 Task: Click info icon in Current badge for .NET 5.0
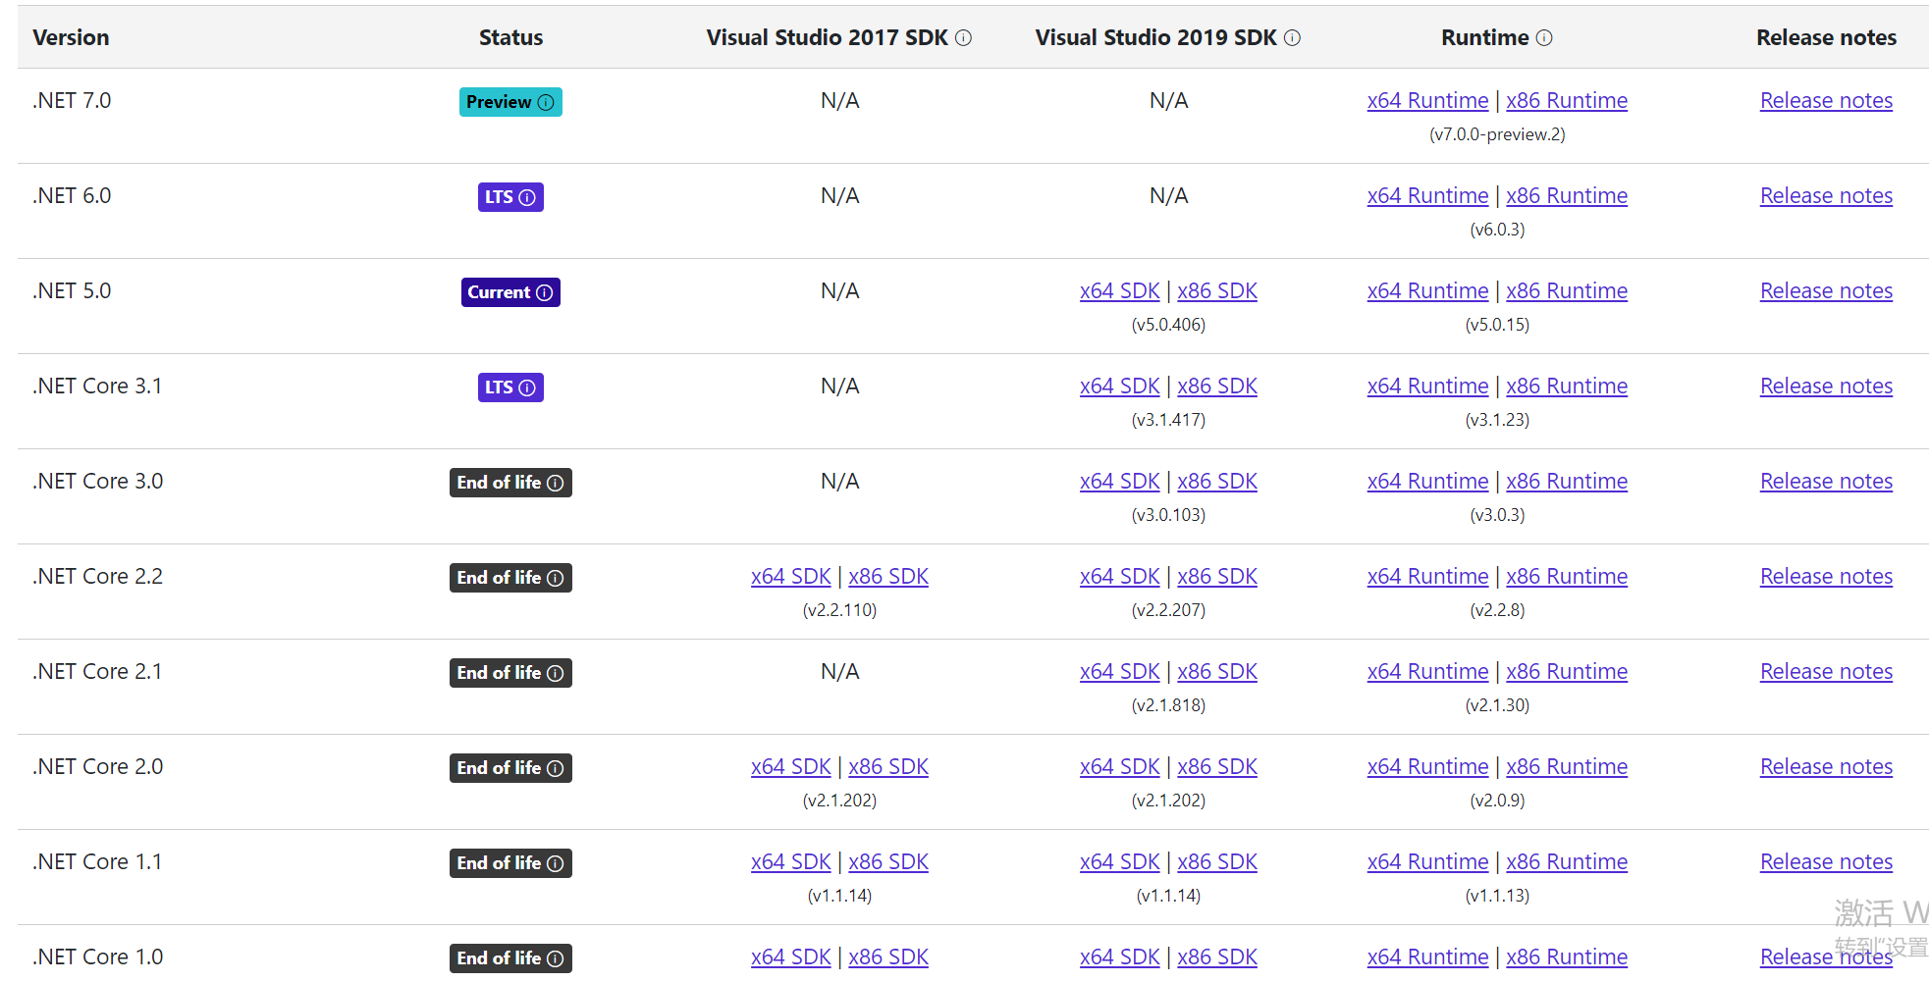pyautogui.click(x=545, y=292)
